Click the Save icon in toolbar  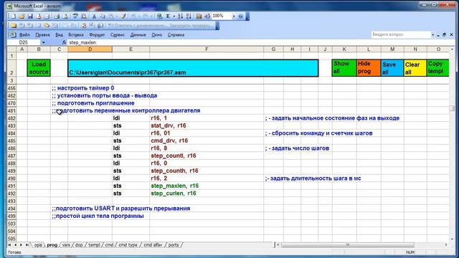pyautogui.click(x=30, y=16)
